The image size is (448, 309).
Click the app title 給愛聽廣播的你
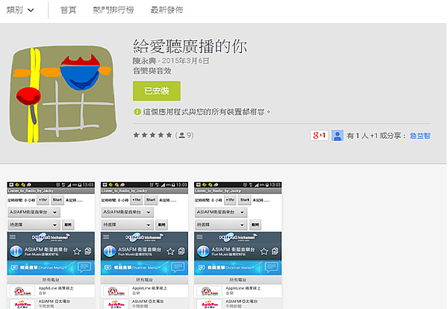pos(190,46)
